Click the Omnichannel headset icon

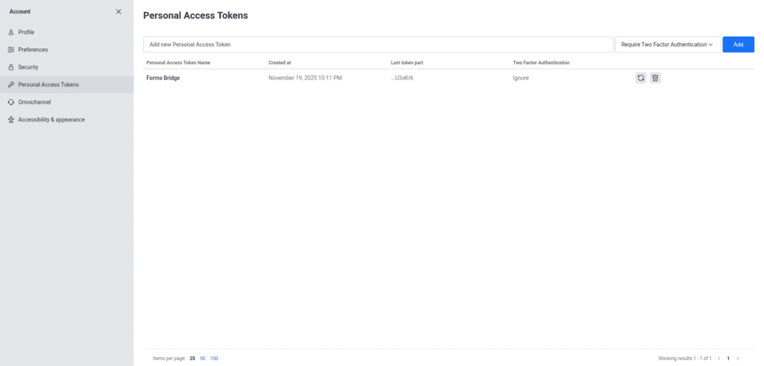tap(11, 102)
